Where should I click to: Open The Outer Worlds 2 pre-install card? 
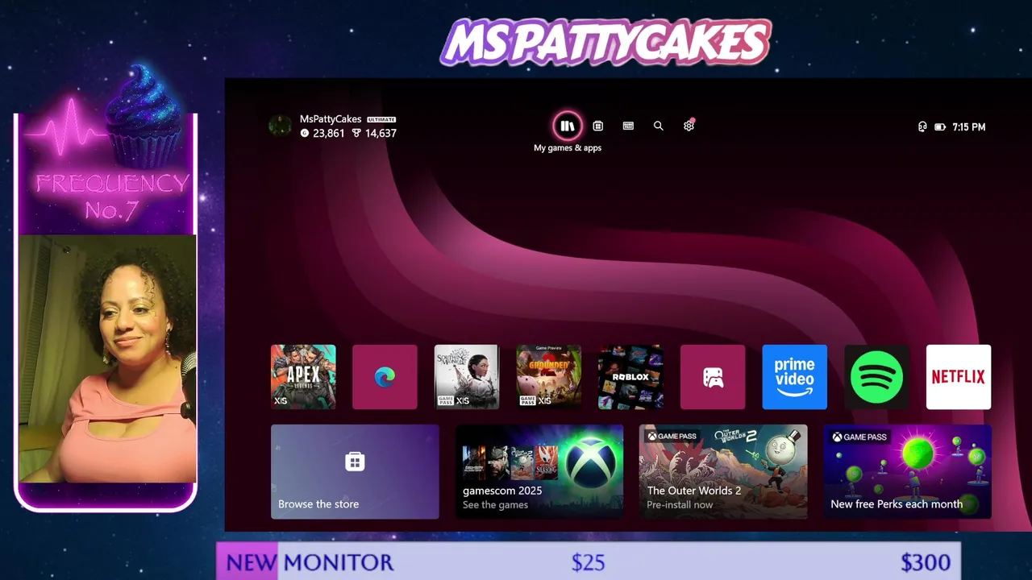pyautogui.click(x=723, y=472)
